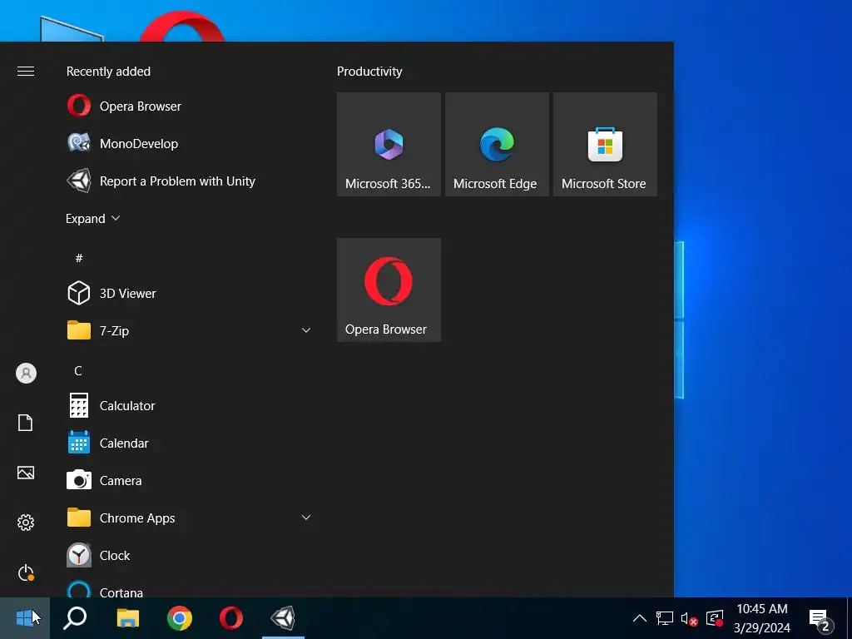This screenshot has height=639, width=852.
Task: Switch to Unity app on taskbar
Action: (x=283, y=618)
